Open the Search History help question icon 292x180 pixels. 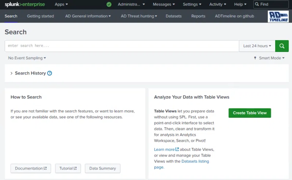tap(50, 73)
